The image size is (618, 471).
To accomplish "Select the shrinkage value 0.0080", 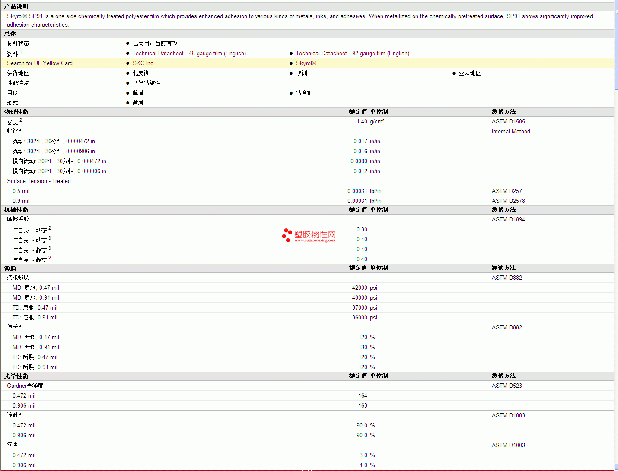I will (359, 161).
